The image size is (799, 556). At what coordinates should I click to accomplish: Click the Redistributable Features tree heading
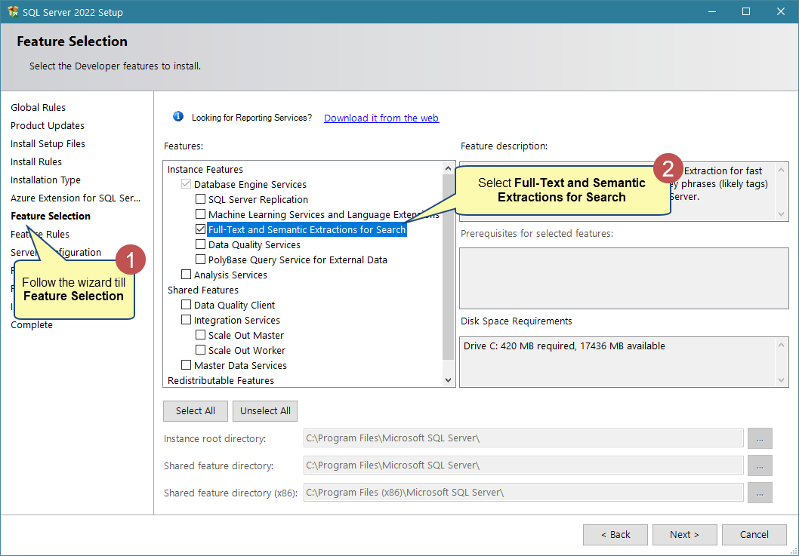[221, 380]
